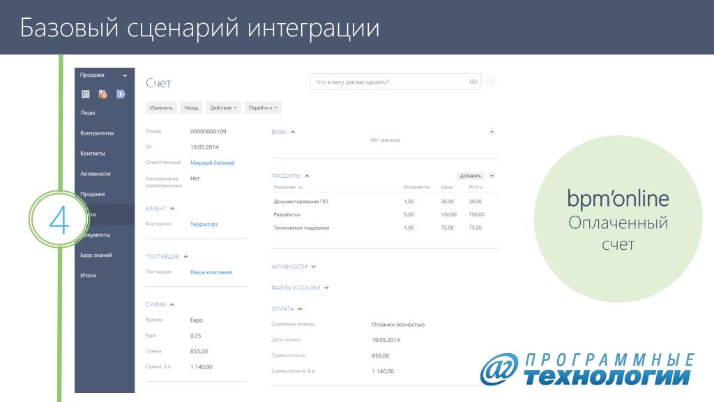Open the База знаний section

(96, 255)
